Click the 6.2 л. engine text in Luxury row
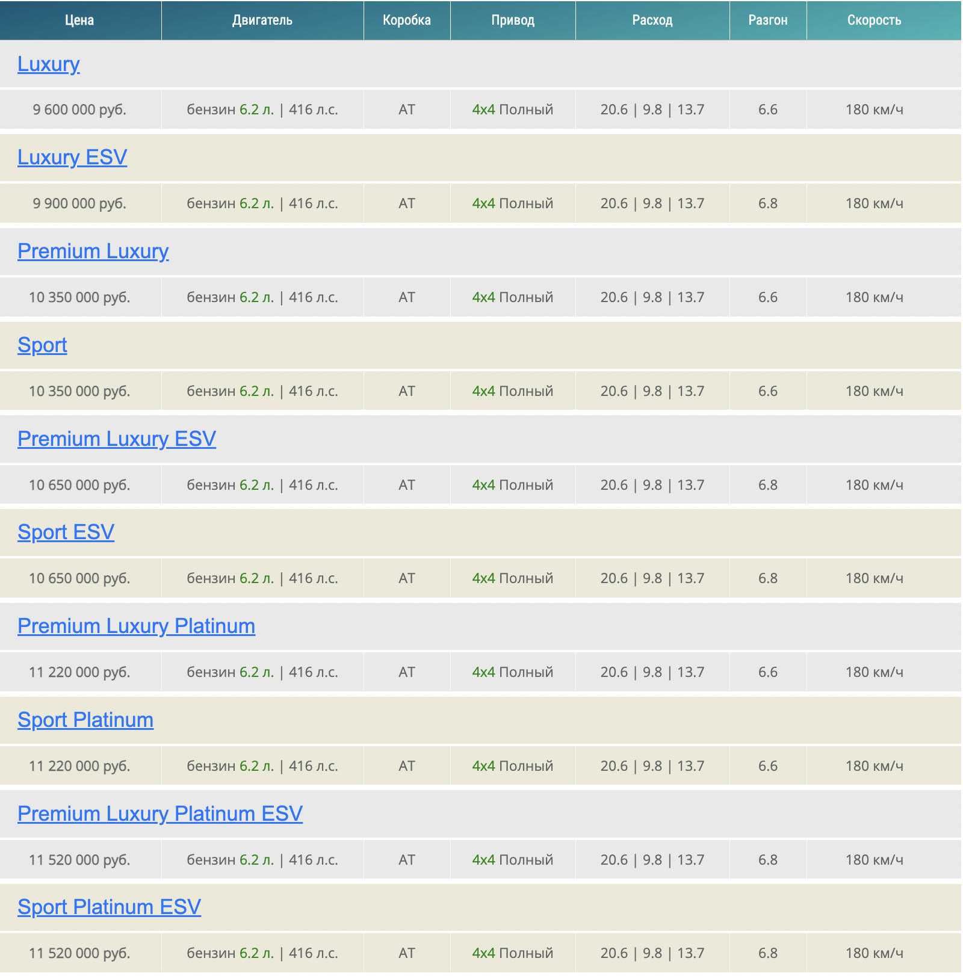Image resolution: width=963 pixels, height=976 pixels. (256, 110)
